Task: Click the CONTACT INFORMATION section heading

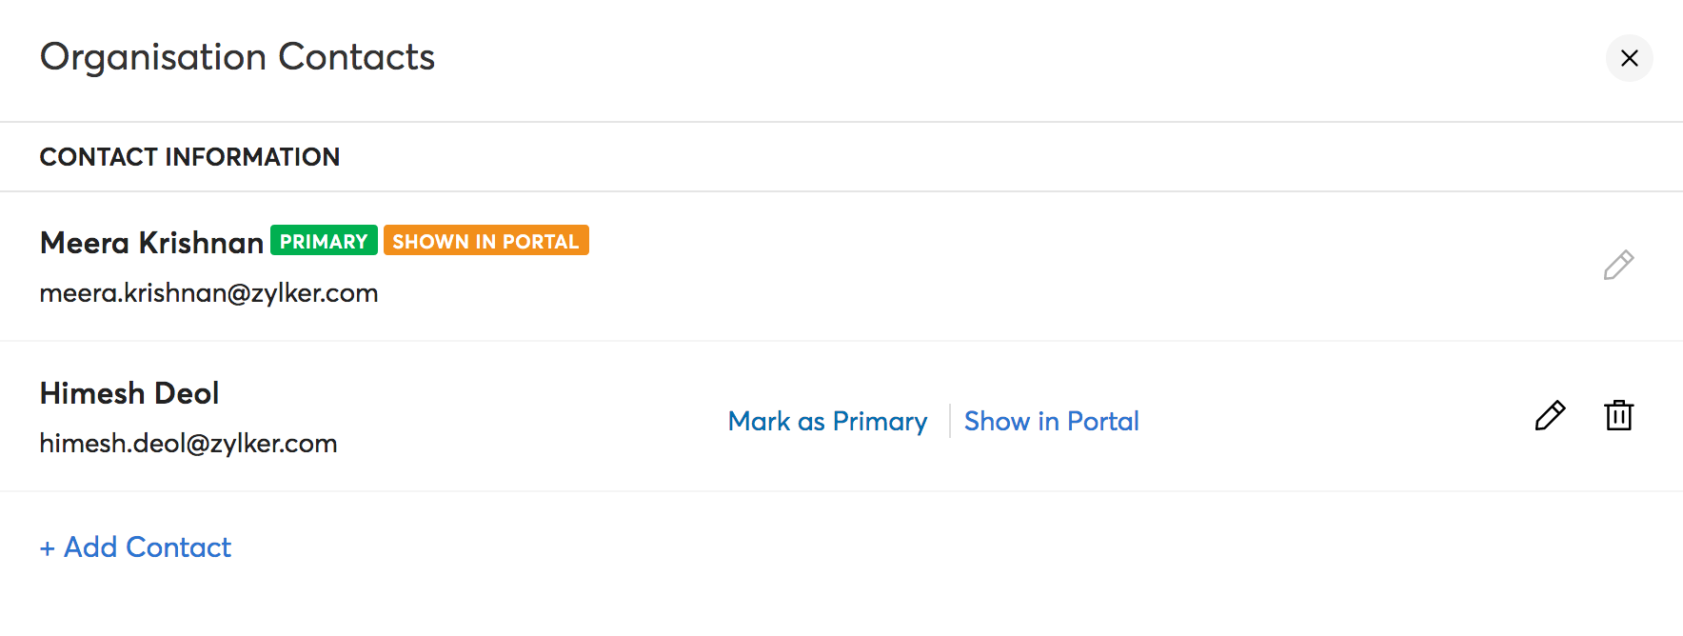Action: point(189,157)
